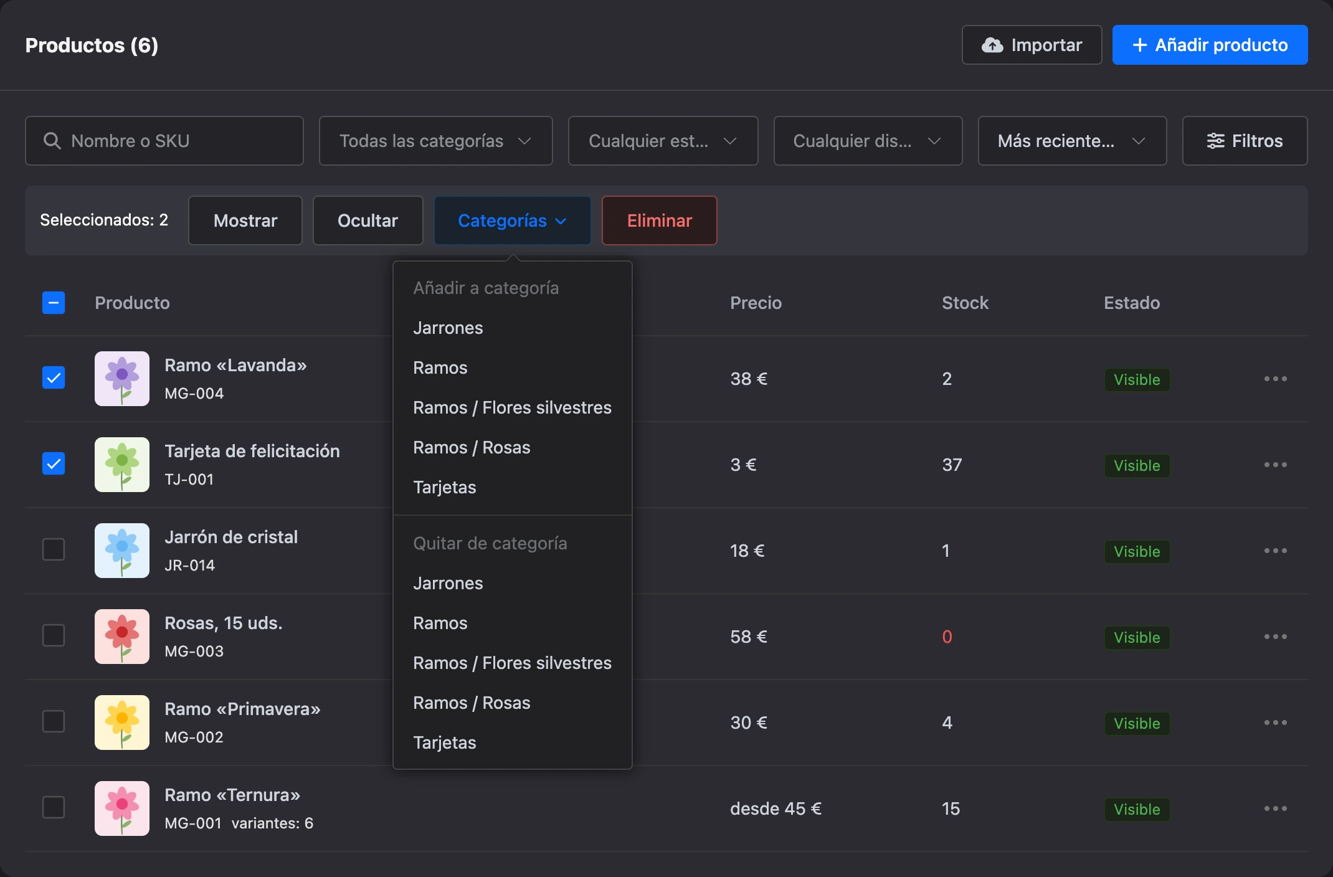The width and height of the screenshot is (1333, 877).
Task: Click the Ramo «Ternura» pink flower thumbnail
Action: (x=122, y=808)
